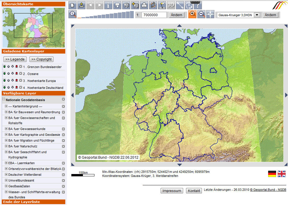This screenshot has width=288, height=205.
Task: Switch language with the British flag
Action: pos(282,174)
